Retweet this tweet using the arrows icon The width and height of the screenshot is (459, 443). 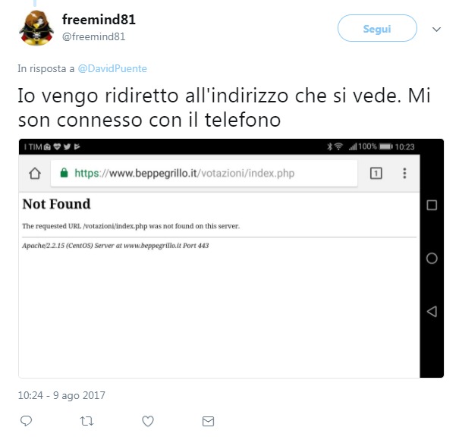point(86,421)
